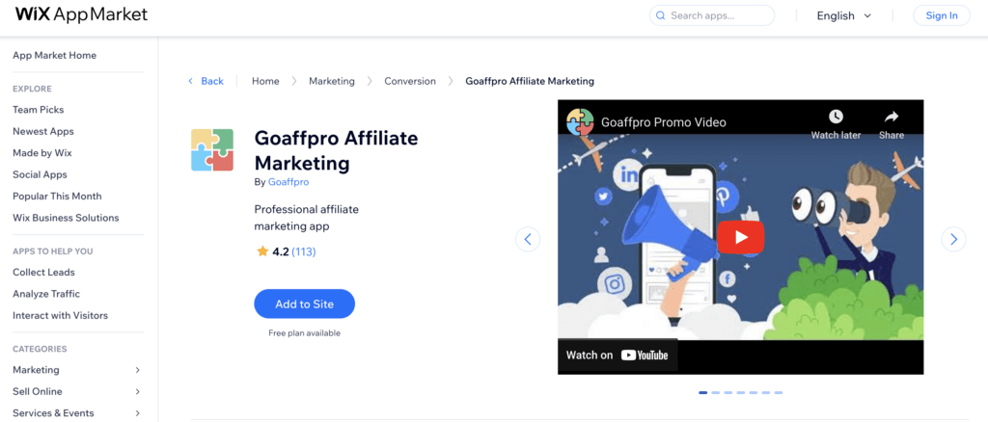Open Team Picks in sidebar
The height and width of the screenshot is (422, 988).
[x=39, y=110]
